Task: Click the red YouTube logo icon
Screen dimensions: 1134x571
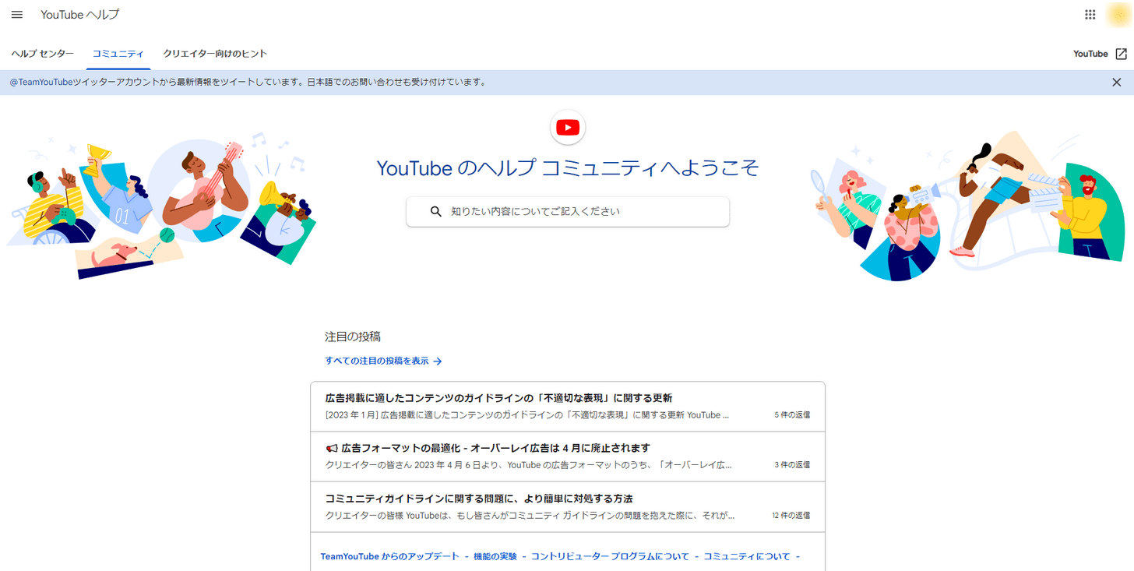Action: tap(568, 128)
